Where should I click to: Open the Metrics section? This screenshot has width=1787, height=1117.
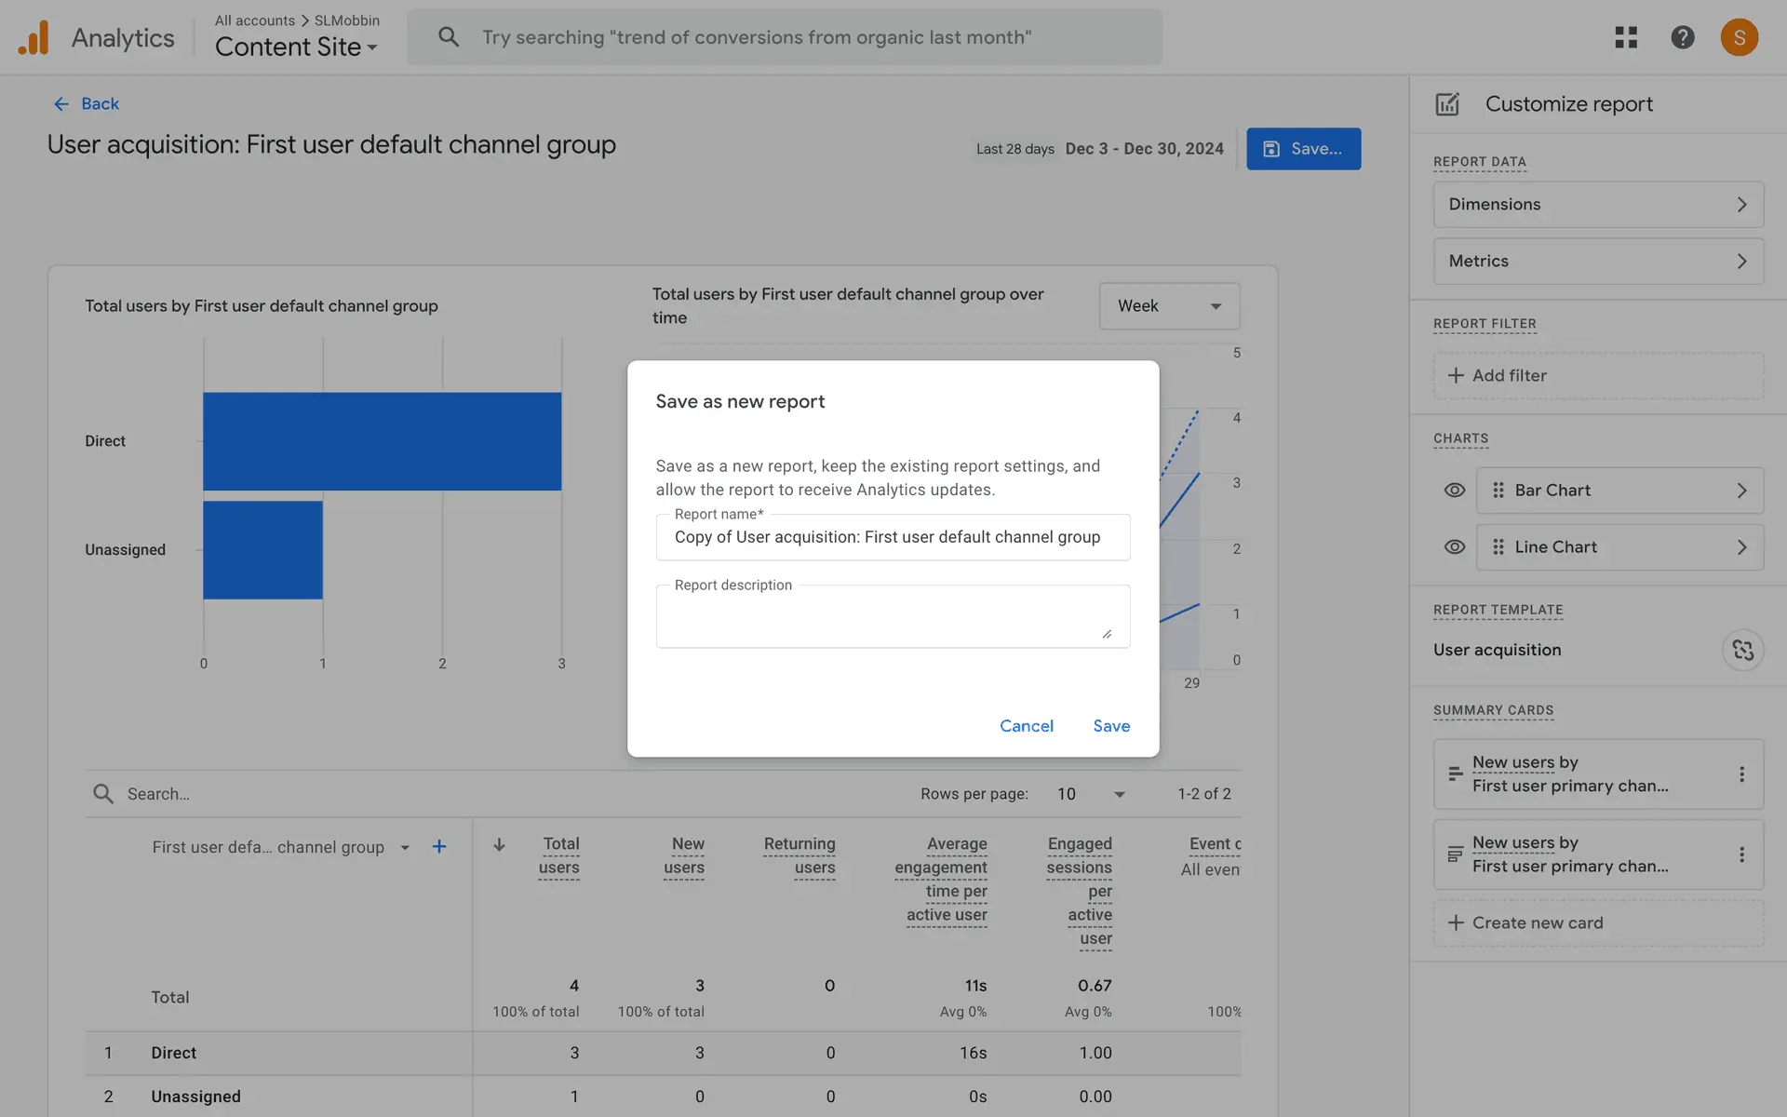click(x=1597, y=262)
